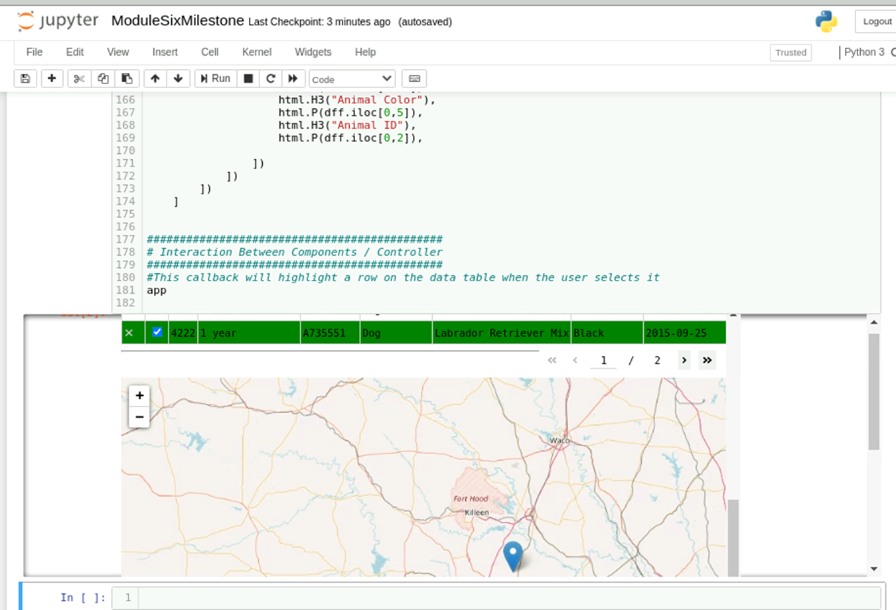Image resolution: width=896 pixels, height=610 pixels.
Task: Click the 4222 table cell
Action: click(x=183, y=333)
